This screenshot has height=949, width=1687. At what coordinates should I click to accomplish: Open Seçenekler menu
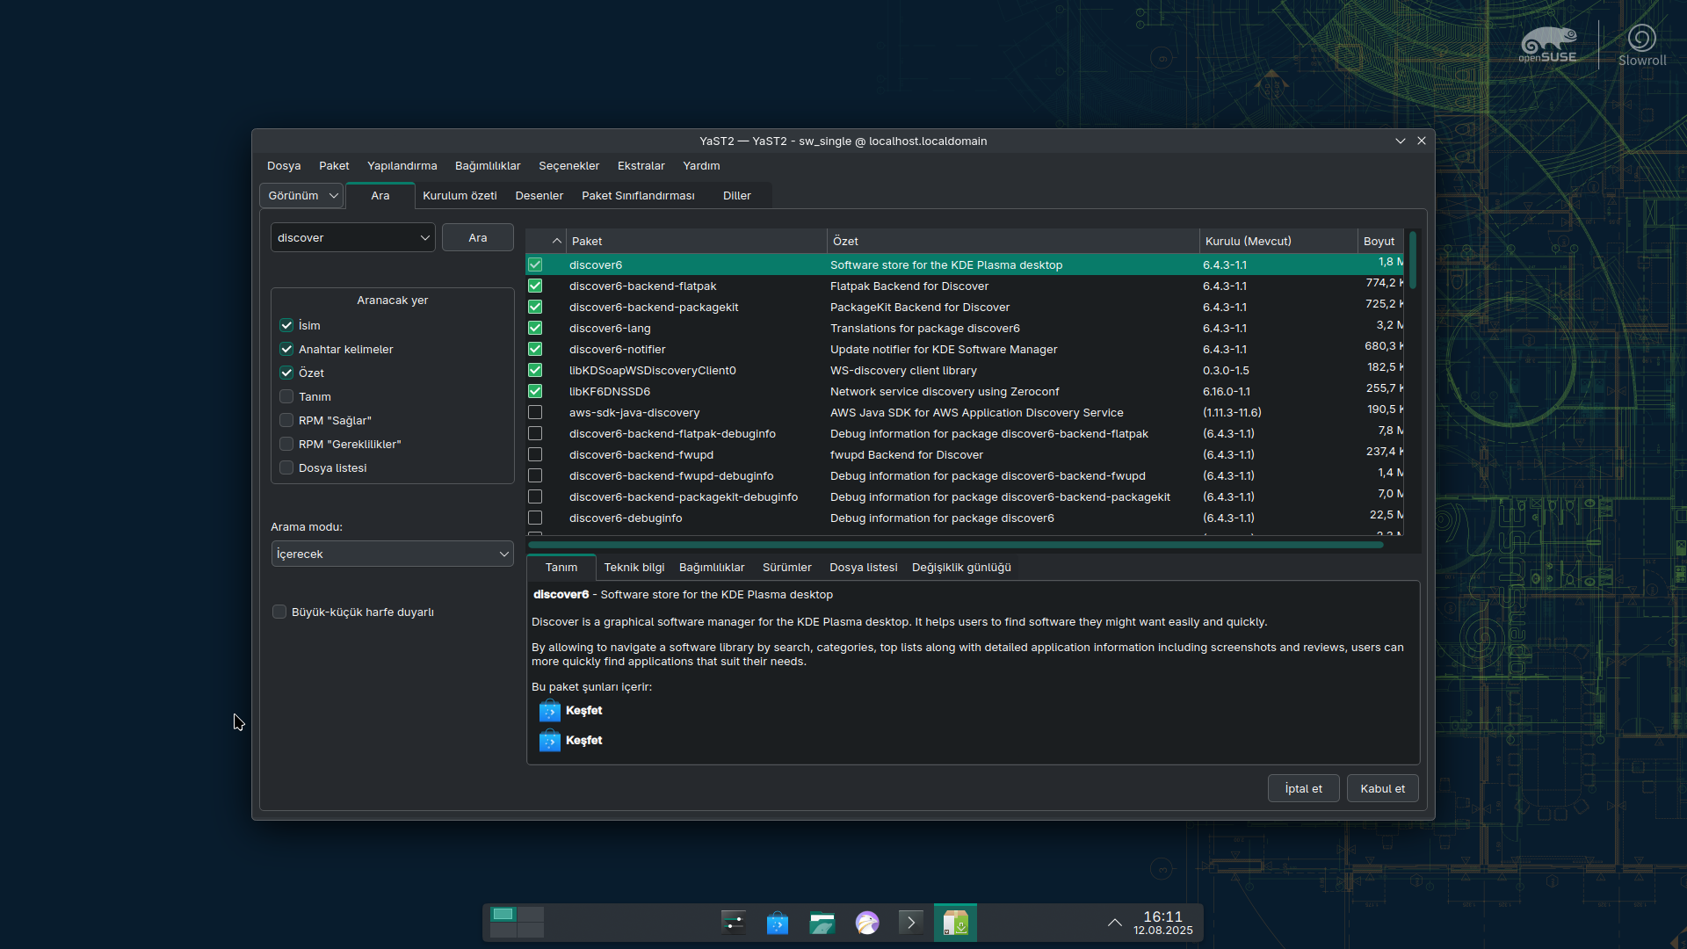click(x=568, y=165)
